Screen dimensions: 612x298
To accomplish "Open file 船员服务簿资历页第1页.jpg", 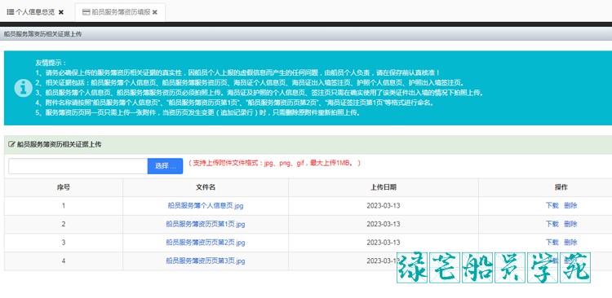I will pos(206,224).
